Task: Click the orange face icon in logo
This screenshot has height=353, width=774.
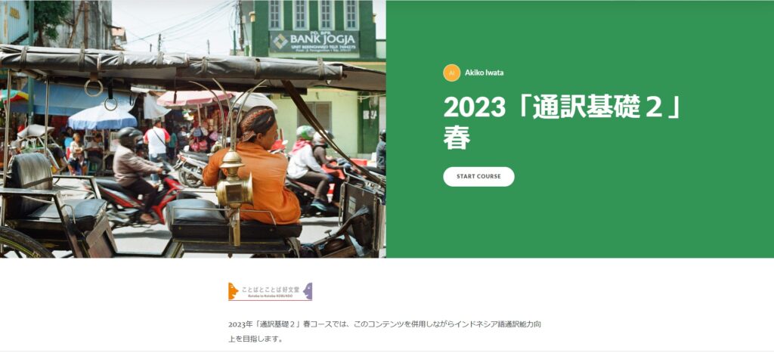Action: click(233, 291)
